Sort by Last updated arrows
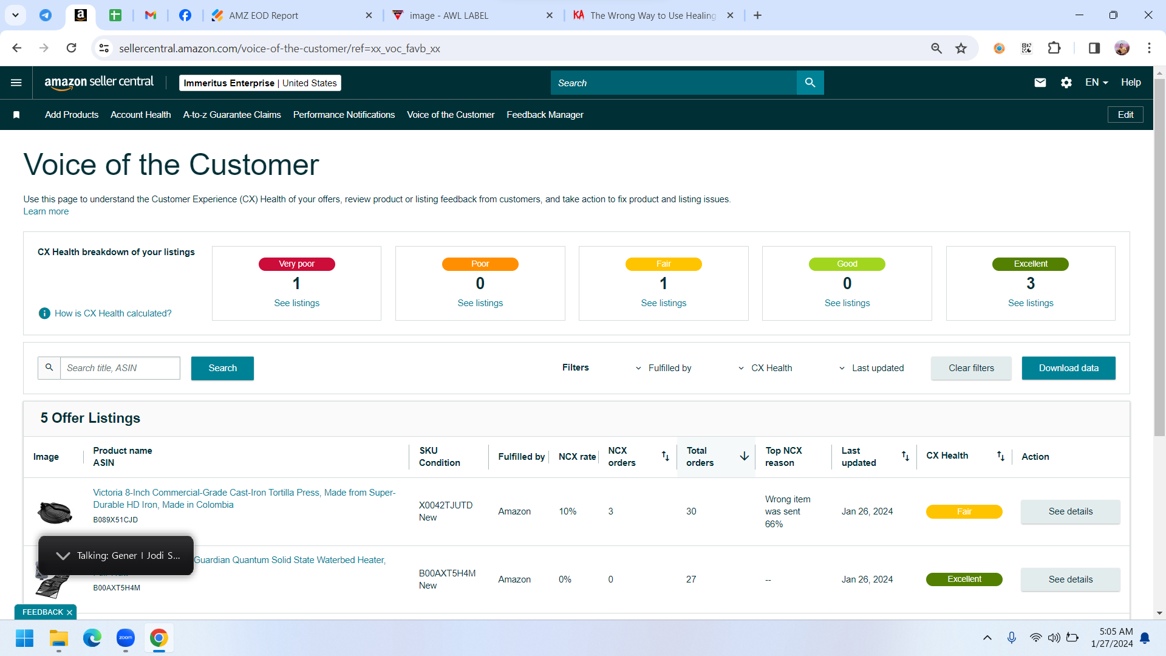This screenshot has width=1166, height=656. coord(905,456)
